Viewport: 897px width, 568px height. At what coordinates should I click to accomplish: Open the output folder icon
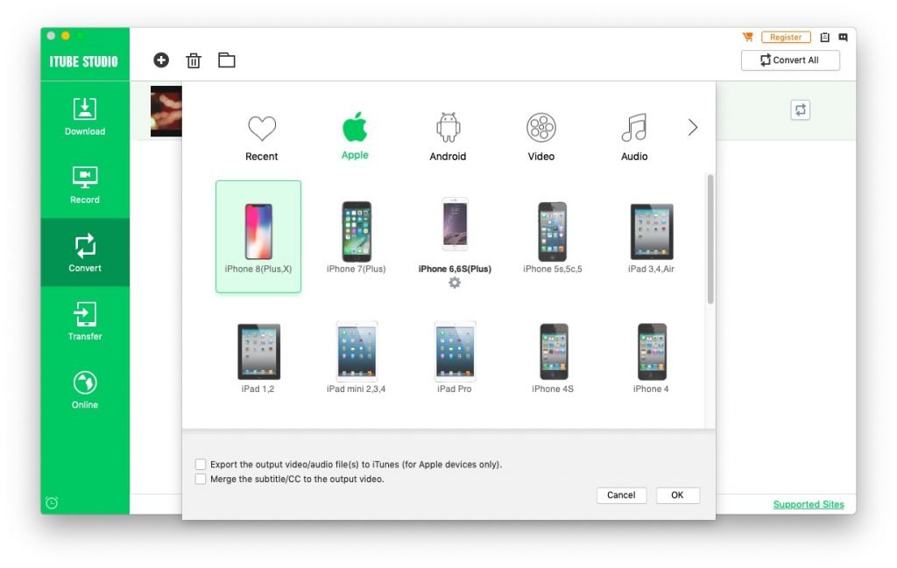click(x=227, y=60)
